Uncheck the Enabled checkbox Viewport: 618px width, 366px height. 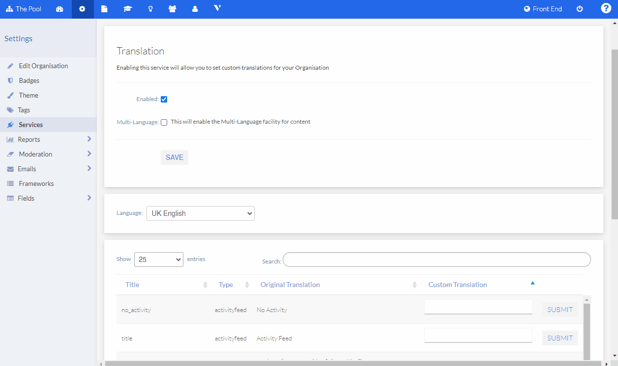point(164,100)
